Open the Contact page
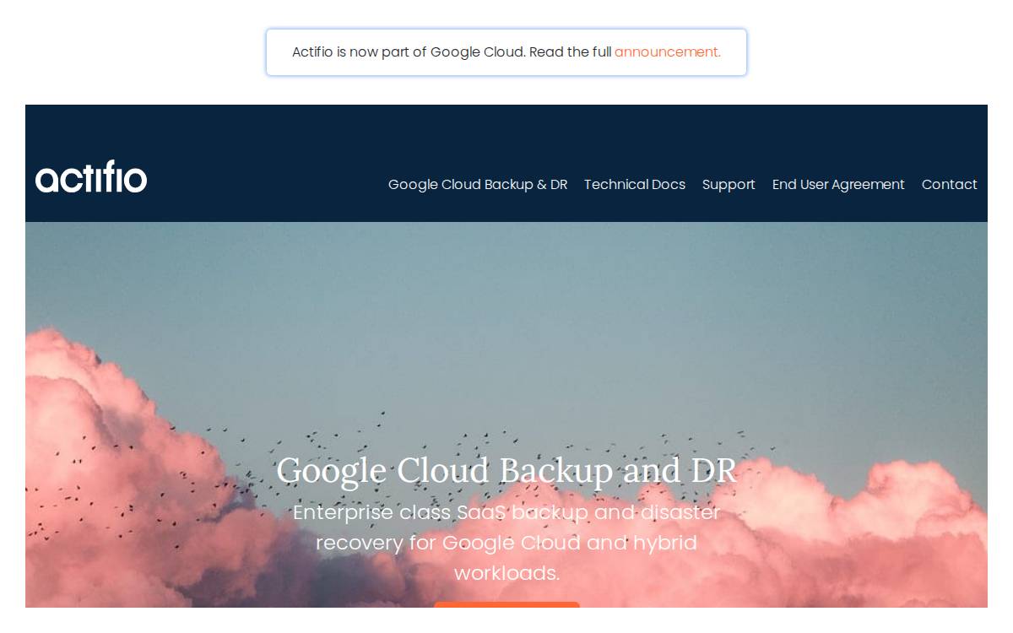 (x=949, y=184)
